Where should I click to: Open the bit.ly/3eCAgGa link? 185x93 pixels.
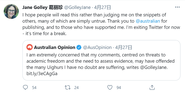pos(42,74)
